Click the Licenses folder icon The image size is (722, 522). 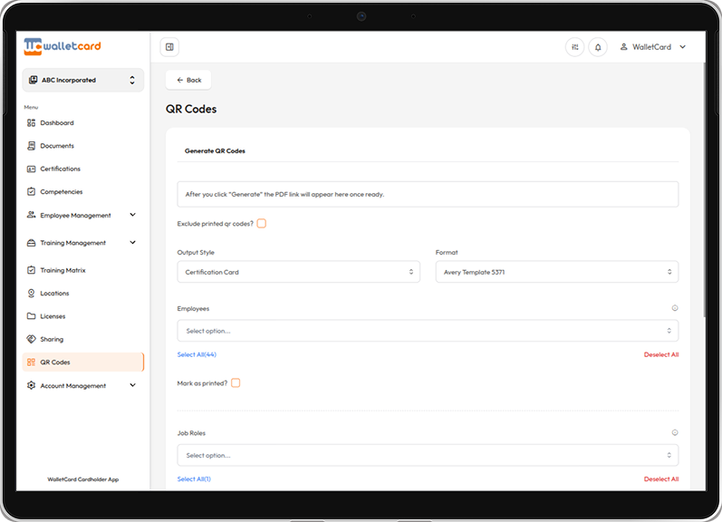[31, 316]
